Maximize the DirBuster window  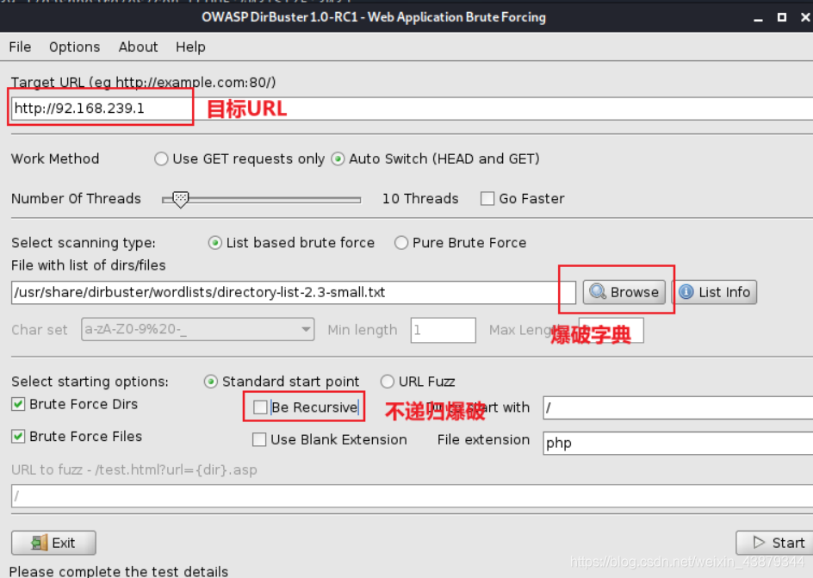click(x=782, y=17)
